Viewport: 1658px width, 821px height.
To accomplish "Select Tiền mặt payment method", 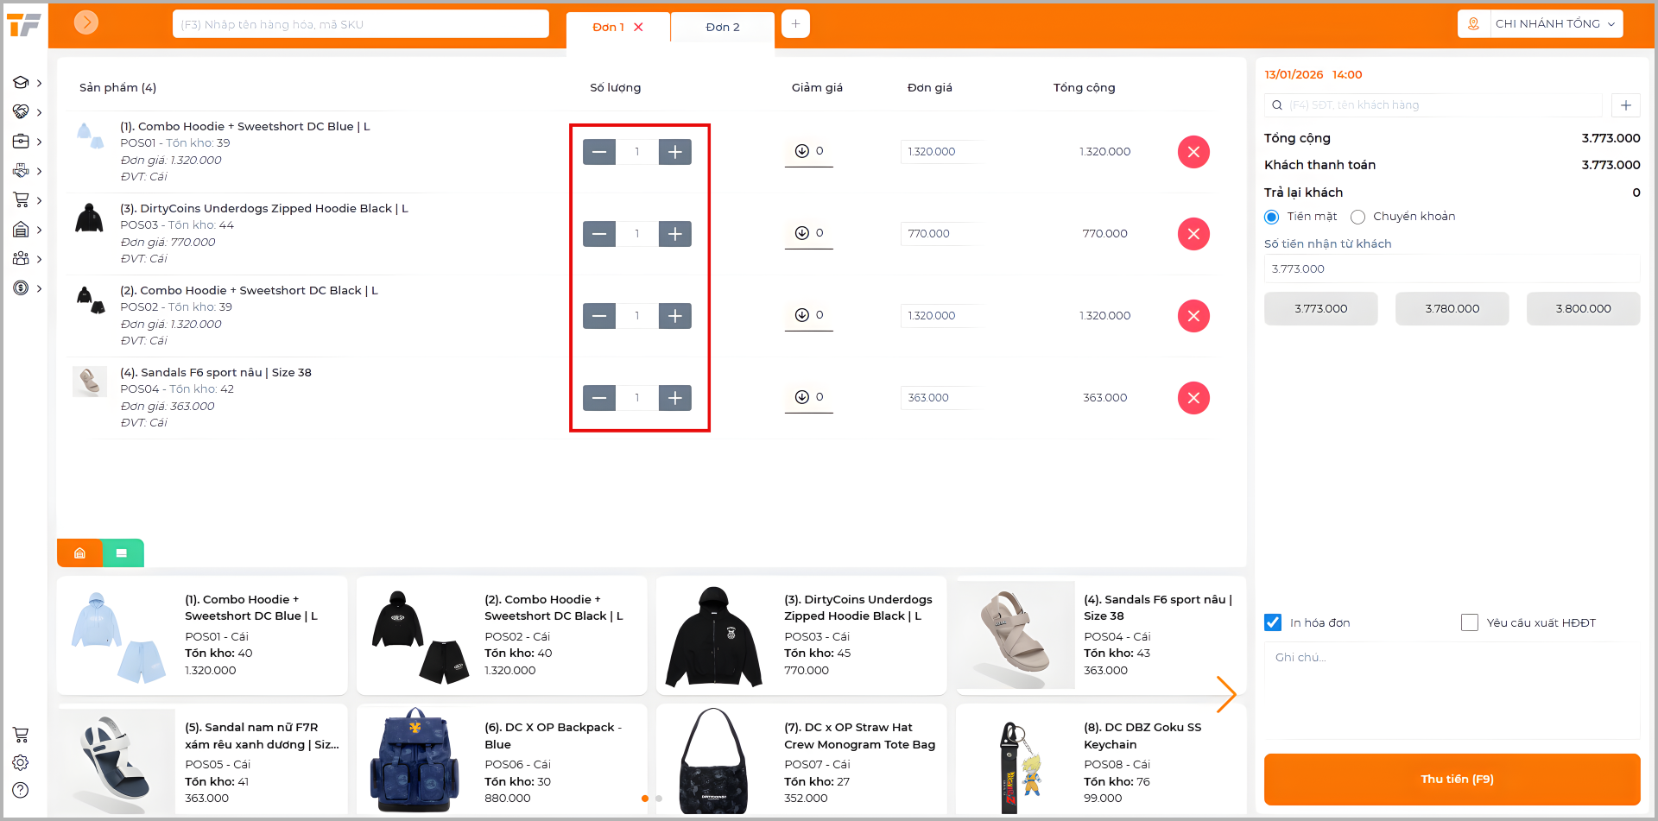I will pos(1272,217).
